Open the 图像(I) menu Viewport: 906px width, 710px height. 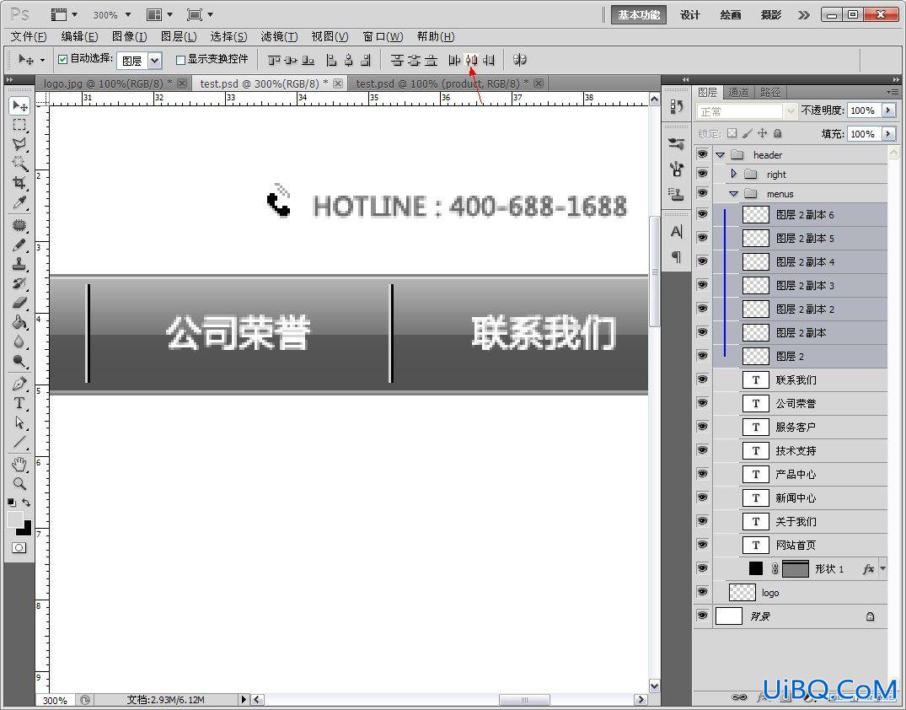130,36
